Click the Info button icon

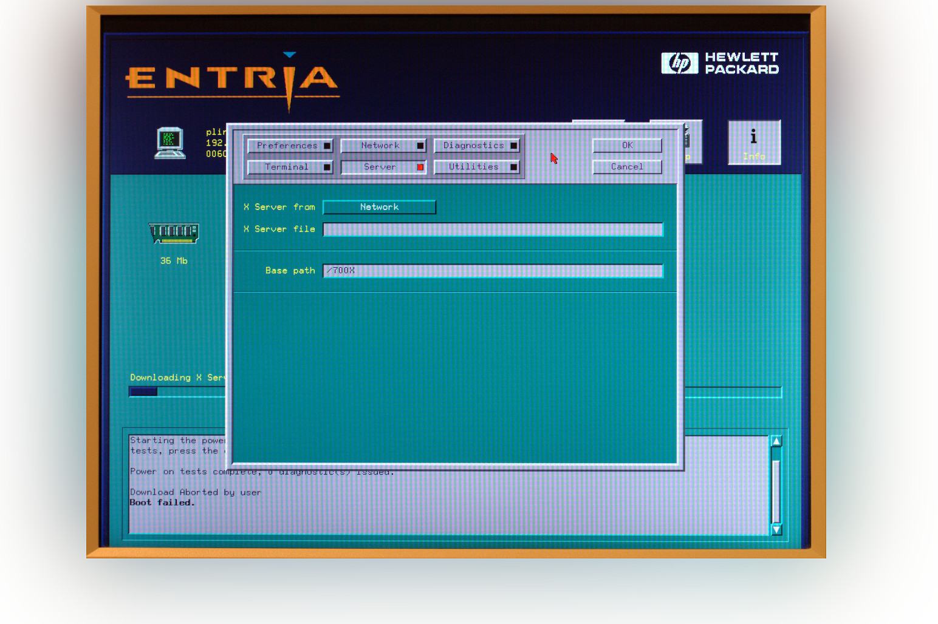754,142
